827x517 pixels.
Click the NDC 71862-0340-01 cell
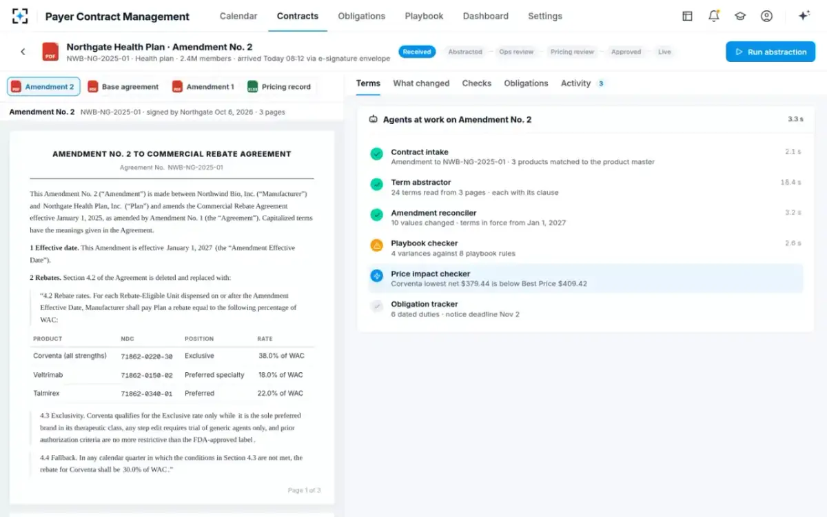tap(147, 394)
